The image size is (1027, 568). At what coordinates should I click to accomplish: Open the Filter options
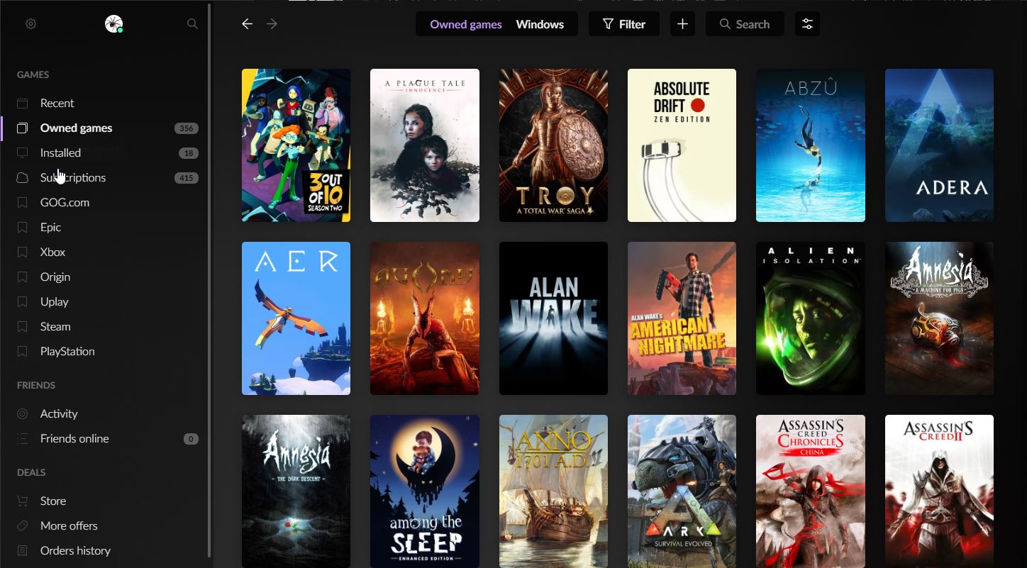click(624, 24)
